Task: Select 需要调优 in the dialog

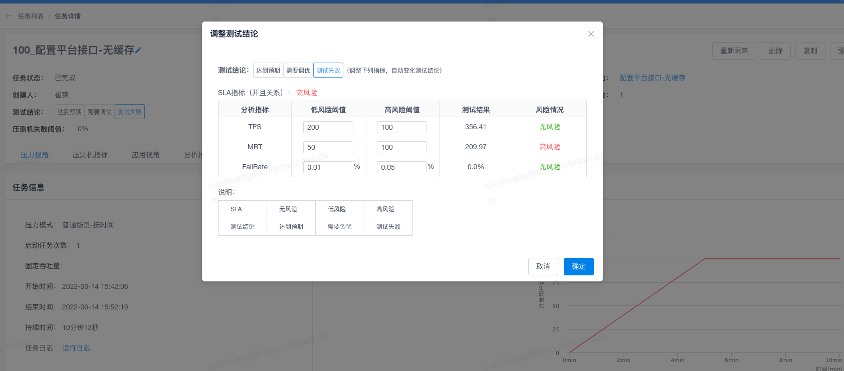Action: point(298,70)
